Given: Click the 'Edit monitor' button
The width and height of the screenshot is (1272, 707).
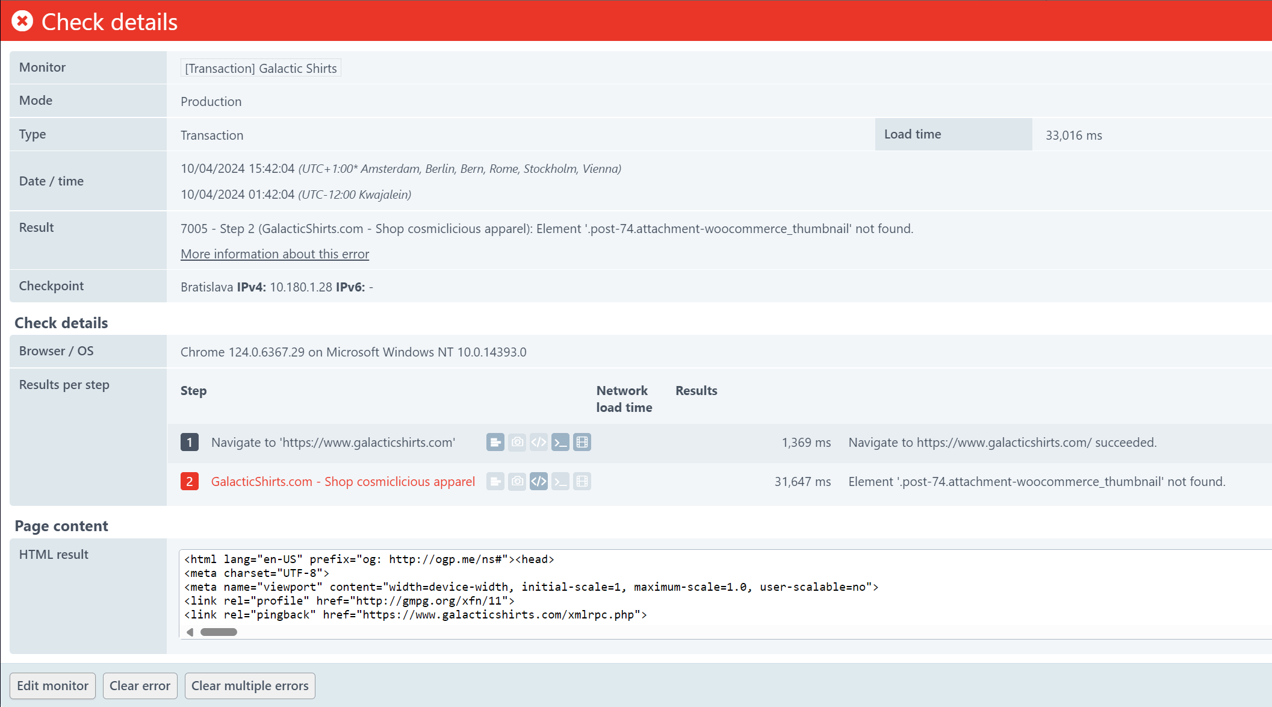Looking at the screenshot, I should (x=53, y=685).
